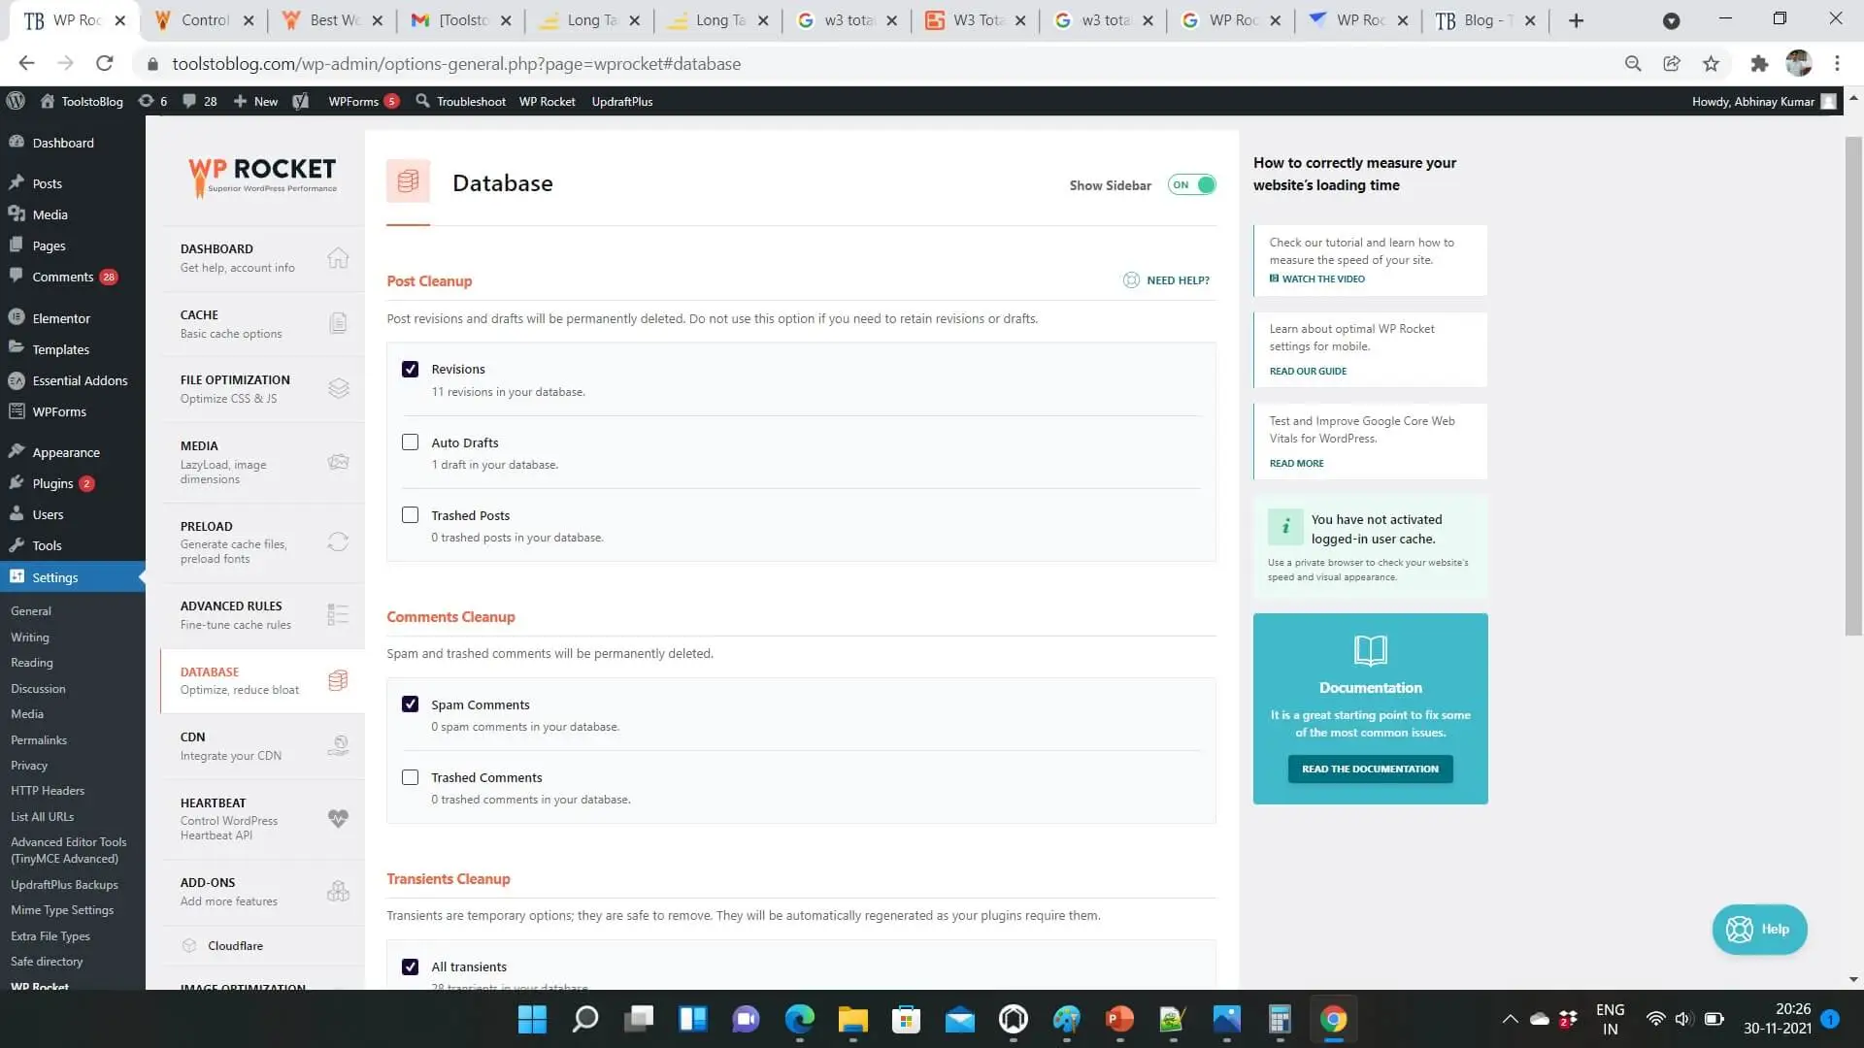1864x1048 pixels.
Task: Open a new browser tab with plus button
Action: [x=1576, y=20]
